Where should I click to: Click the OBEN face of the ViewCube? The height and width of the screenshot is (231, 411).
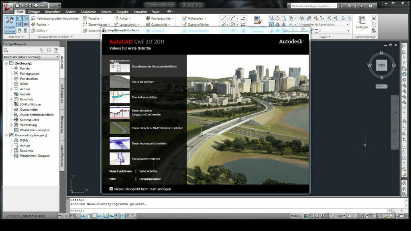(382, 65)
